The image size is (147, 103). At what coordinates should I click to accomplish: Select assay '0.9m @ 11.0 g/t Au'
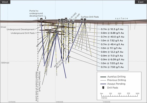pyautogui.click(x=112, y=56)
